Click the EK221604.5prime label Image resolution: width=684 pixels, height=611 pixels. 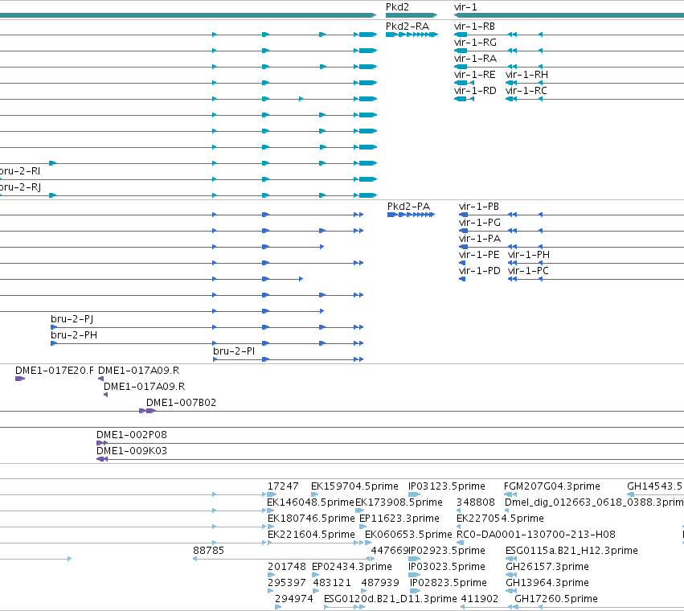(x=311, y=535)
